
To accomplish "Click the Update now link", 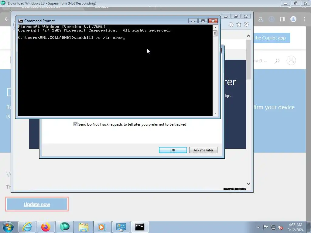I will tap(37, 204).
